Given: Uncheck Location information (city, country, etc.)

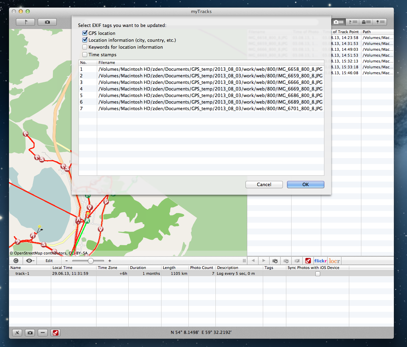Looking at the screenshot, I should click(x=85, y=40).
